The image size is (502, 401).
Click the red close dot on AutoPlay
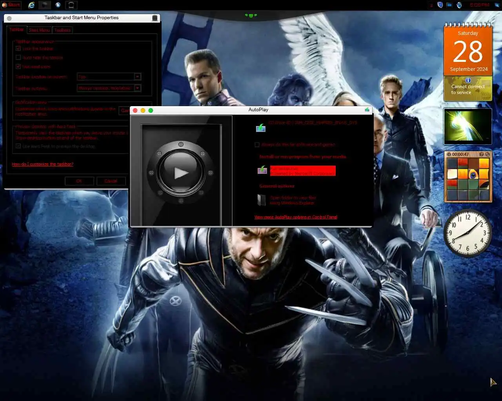pyautogui.click(x=135, y=110)
